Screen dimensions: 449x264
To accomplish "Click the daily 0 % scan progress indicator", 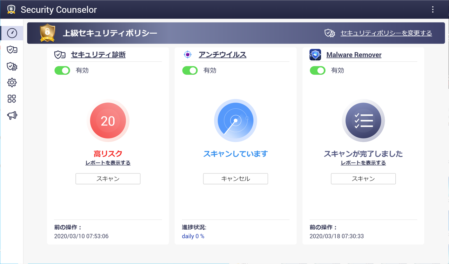I will coord(193,236).
